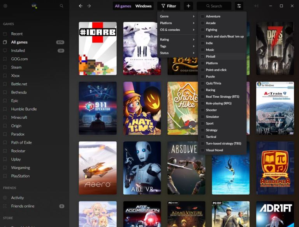Enable the Role-playing (RPG) checkbox
Image resolution: width=299 pixels, height=227 pixels.
pos(202,103)
